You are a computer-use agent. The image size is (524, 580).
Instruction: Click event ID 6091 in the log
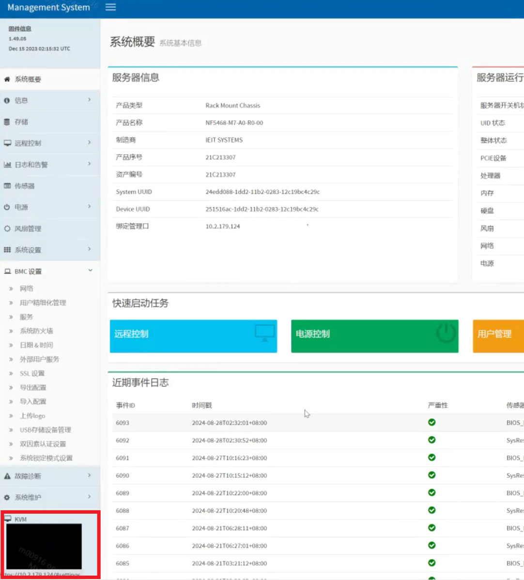tap(123, 458)
